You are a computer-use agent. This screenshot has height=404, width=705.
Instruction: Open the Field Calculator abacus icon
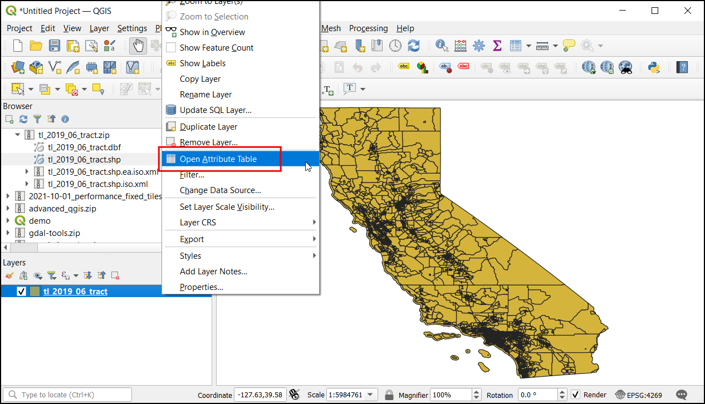point(461,46)
